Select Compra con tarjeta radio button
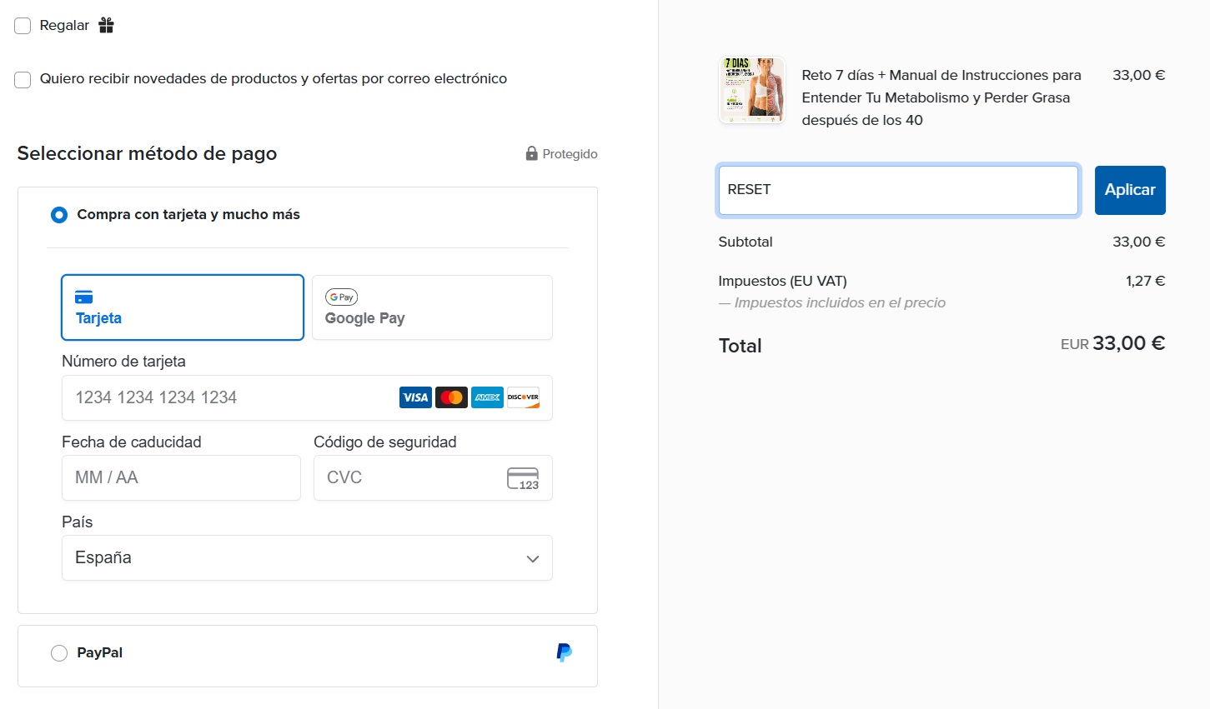 [59, 215]
